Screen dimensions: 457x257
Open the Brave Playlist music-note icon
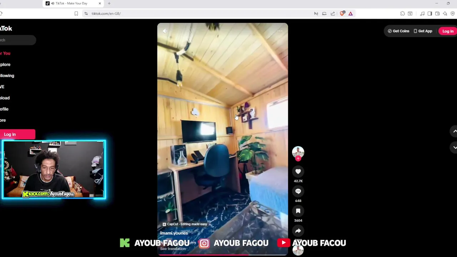tap(422, 14)
